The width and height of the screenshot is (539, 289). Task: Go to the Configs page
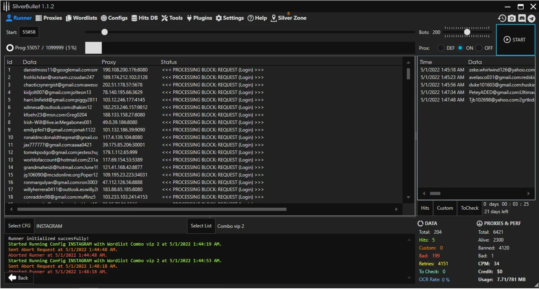114,18
